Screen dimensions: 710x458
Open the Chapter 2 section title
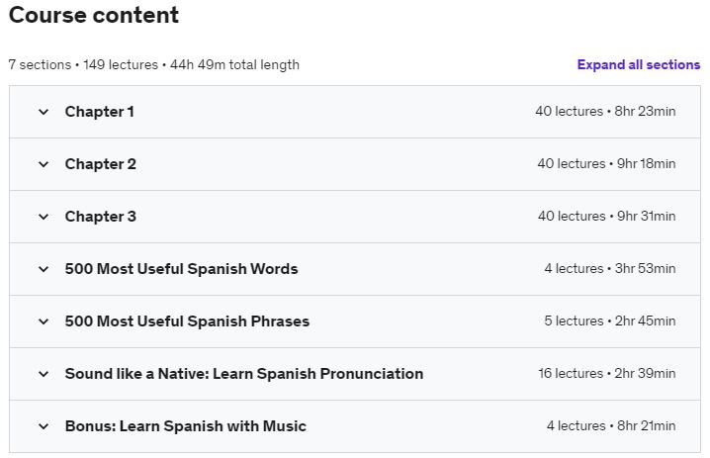(101, 164)
